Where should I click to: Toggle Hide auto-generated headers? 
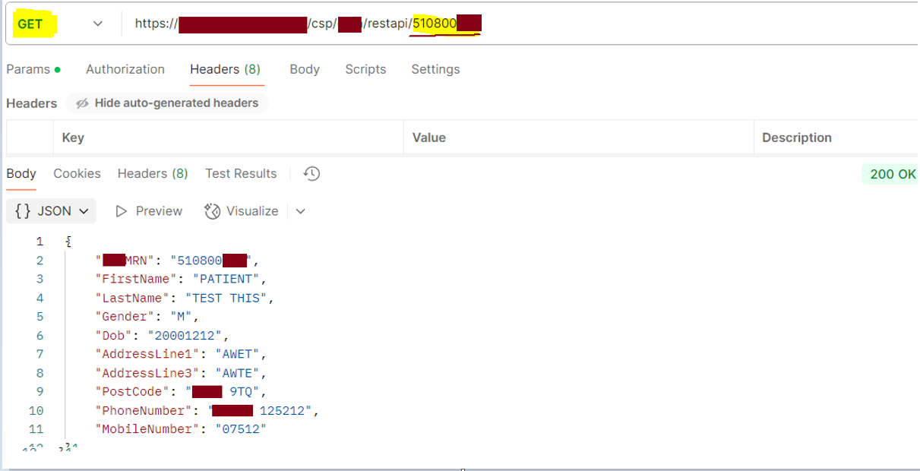click(x=167, y=103)
